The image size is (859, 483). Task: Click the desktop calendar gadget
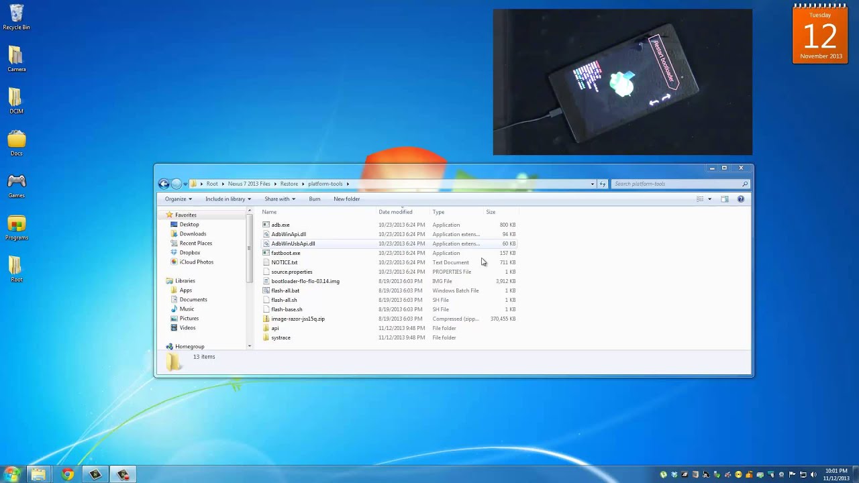(x=820, y=34)
